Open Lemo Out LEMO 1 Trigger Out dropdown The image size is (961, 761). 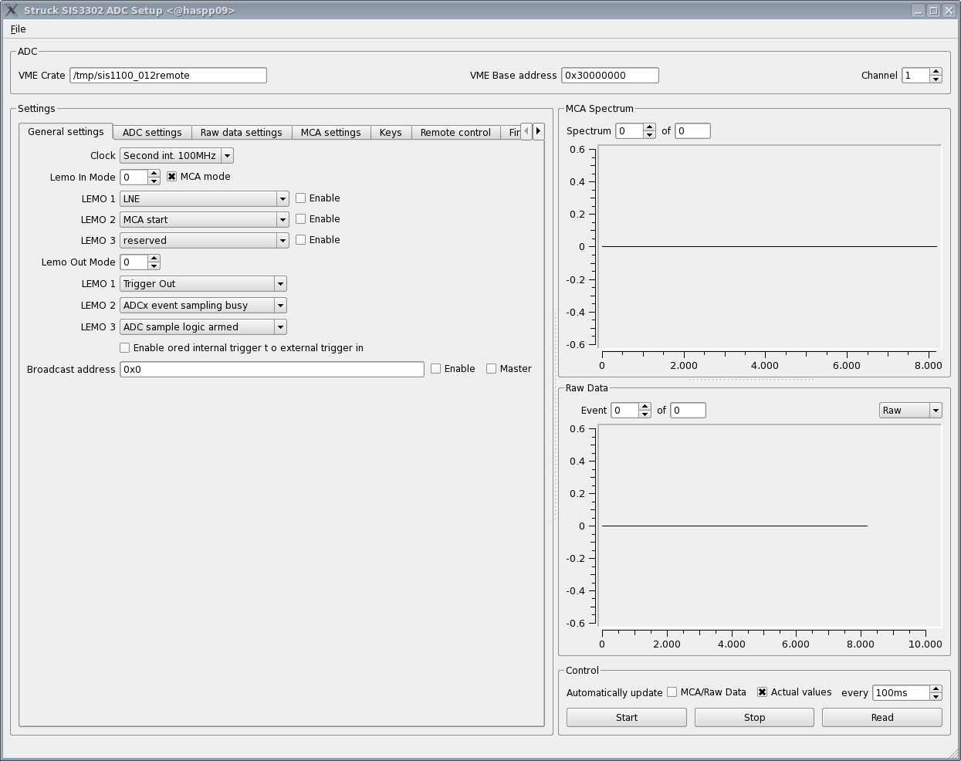point(203,284)
